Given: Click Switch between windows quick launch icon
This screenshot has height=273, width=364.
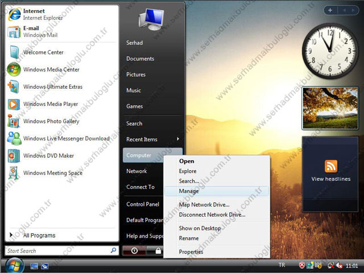Looking at the screenshot, I should point(44,266).
